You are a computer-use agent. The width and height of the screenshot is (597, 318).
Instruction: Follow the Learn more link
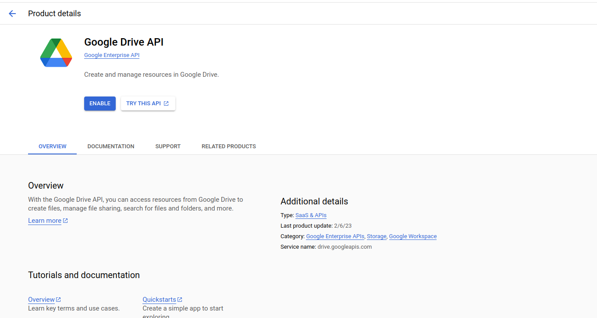pos(45,221)
